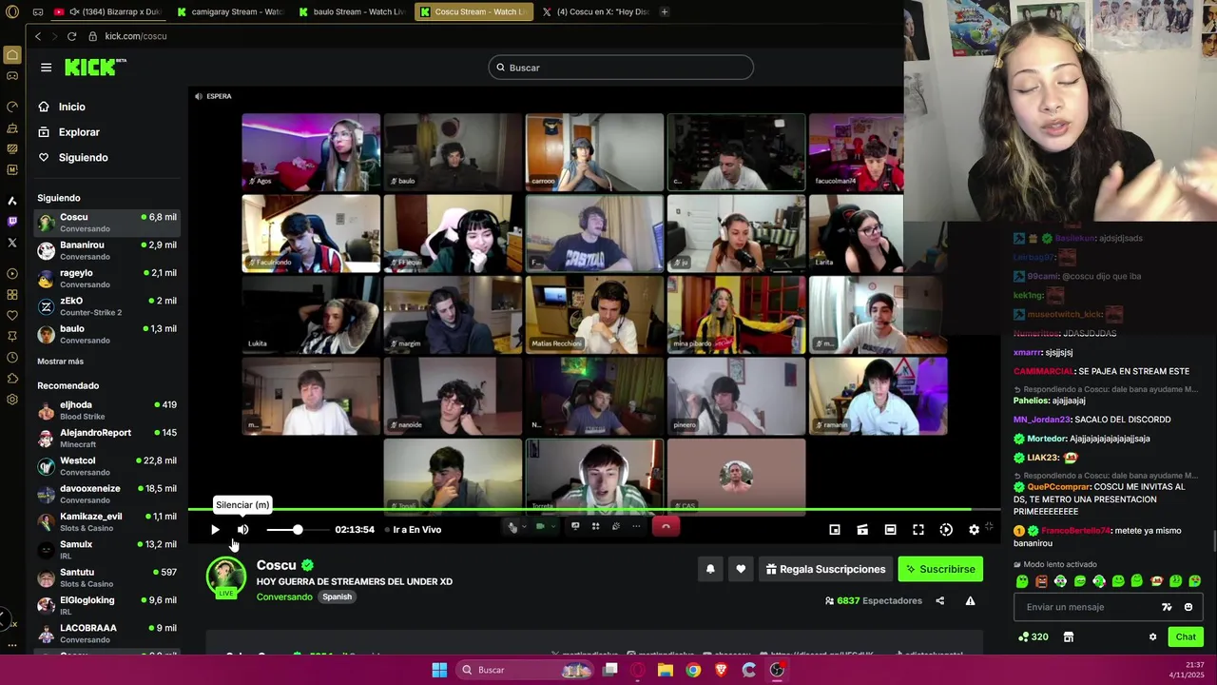Open davooxeneize's recommended channel

pos(106,494)
